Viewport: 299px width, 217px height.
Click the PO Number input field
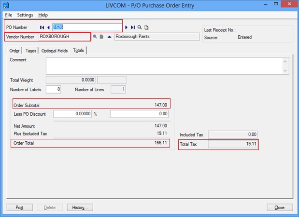(x=87, y=27)
